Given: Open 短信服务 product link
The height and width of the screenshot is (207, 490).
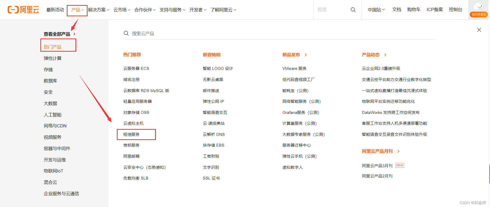Looking at the screenshot, I should click(132, 134).
